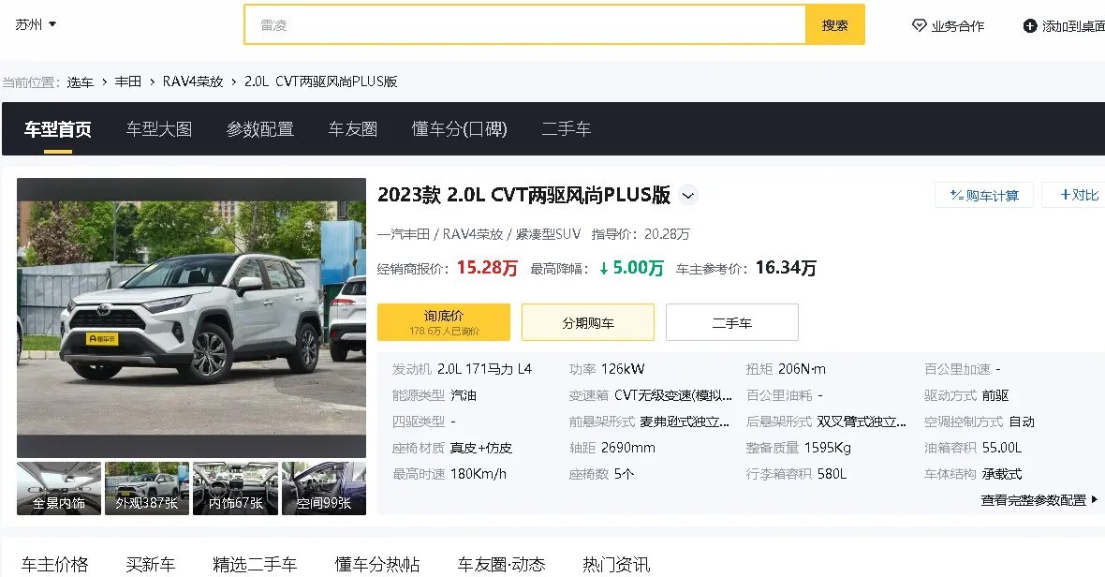Click the 添加到桌面 plus icon
The width and height of the screenshot is (1105, 577).
coord(1029,26)
